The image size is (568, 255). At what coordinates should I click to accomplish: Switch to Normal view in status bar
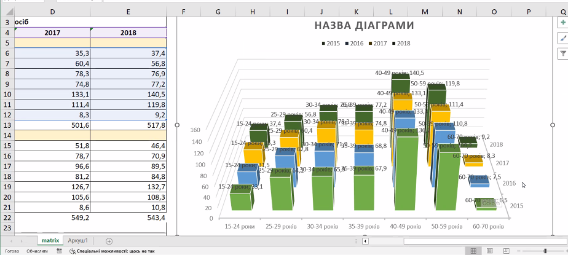(x=473, y=251)
